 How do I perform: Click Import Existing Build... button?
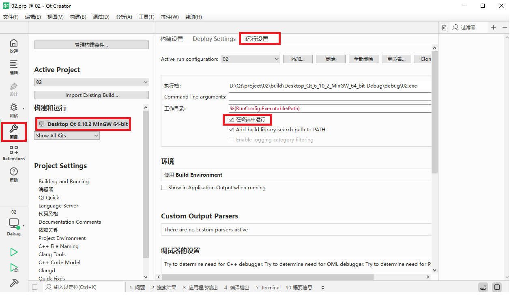click(92, 95)
